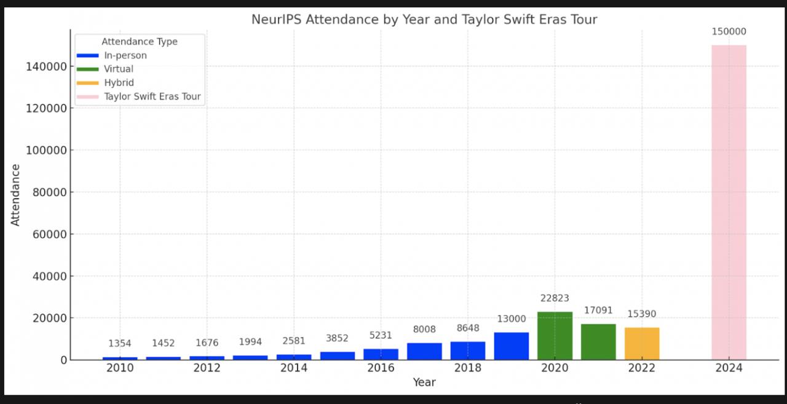Click the value label '150000'
The image size is (787, 404).
pos(729,32)
